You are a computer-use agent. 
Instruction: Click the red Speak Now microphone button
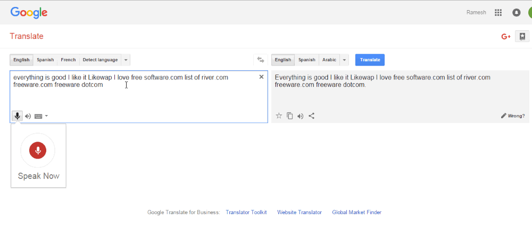[x=38, y=150]
